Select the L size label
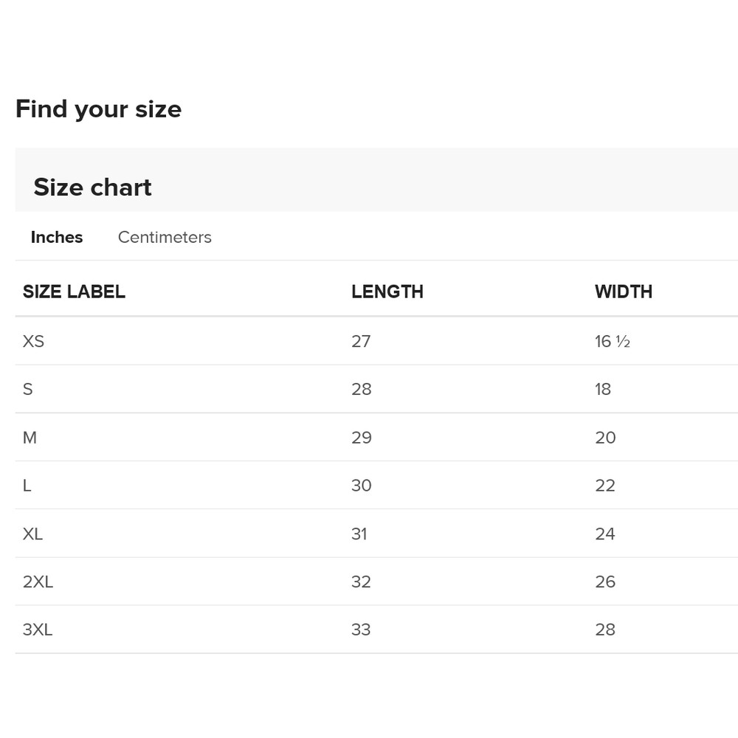Screen dimensions: 738x738 27,485
